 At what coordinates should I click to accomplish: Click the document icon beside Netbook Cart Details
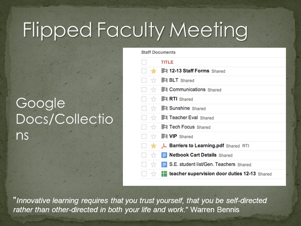tap(164, 155)
